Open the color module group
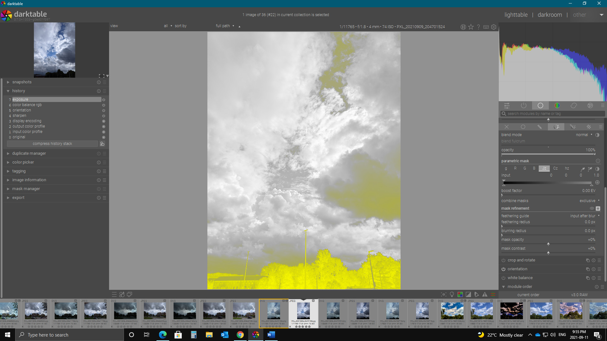Screen dimensions: 607x341 (x=557, y=105)
